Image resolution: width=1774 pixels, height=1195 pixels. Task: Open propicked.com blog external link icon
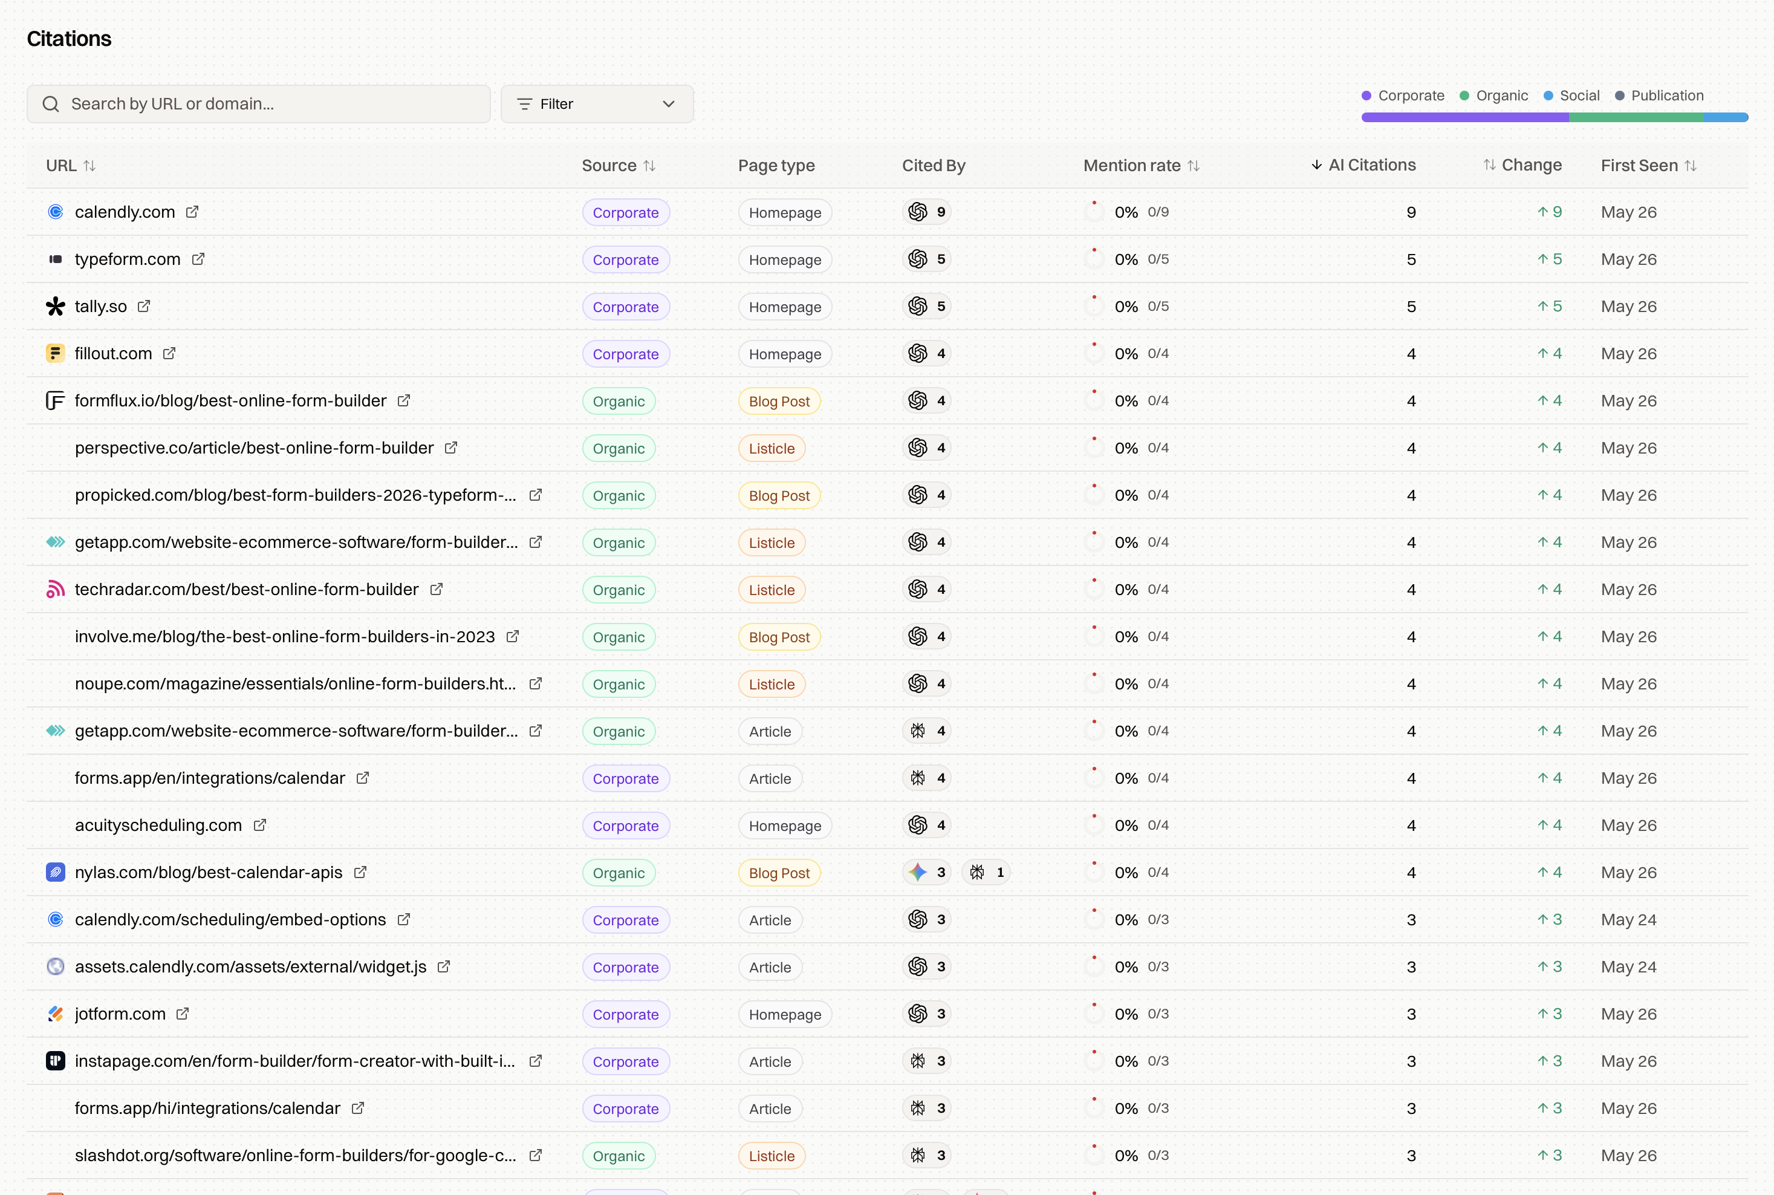click(x=536, y=495)
